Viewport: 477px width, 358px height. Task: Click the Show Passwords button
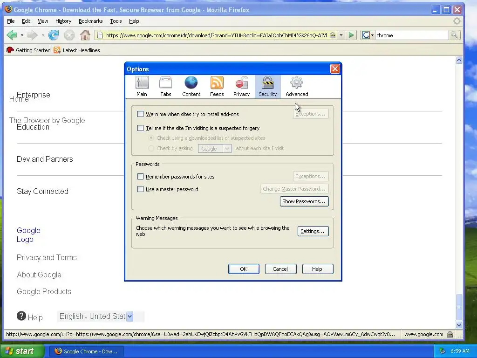pyautogui.click(x=304, y=201)
